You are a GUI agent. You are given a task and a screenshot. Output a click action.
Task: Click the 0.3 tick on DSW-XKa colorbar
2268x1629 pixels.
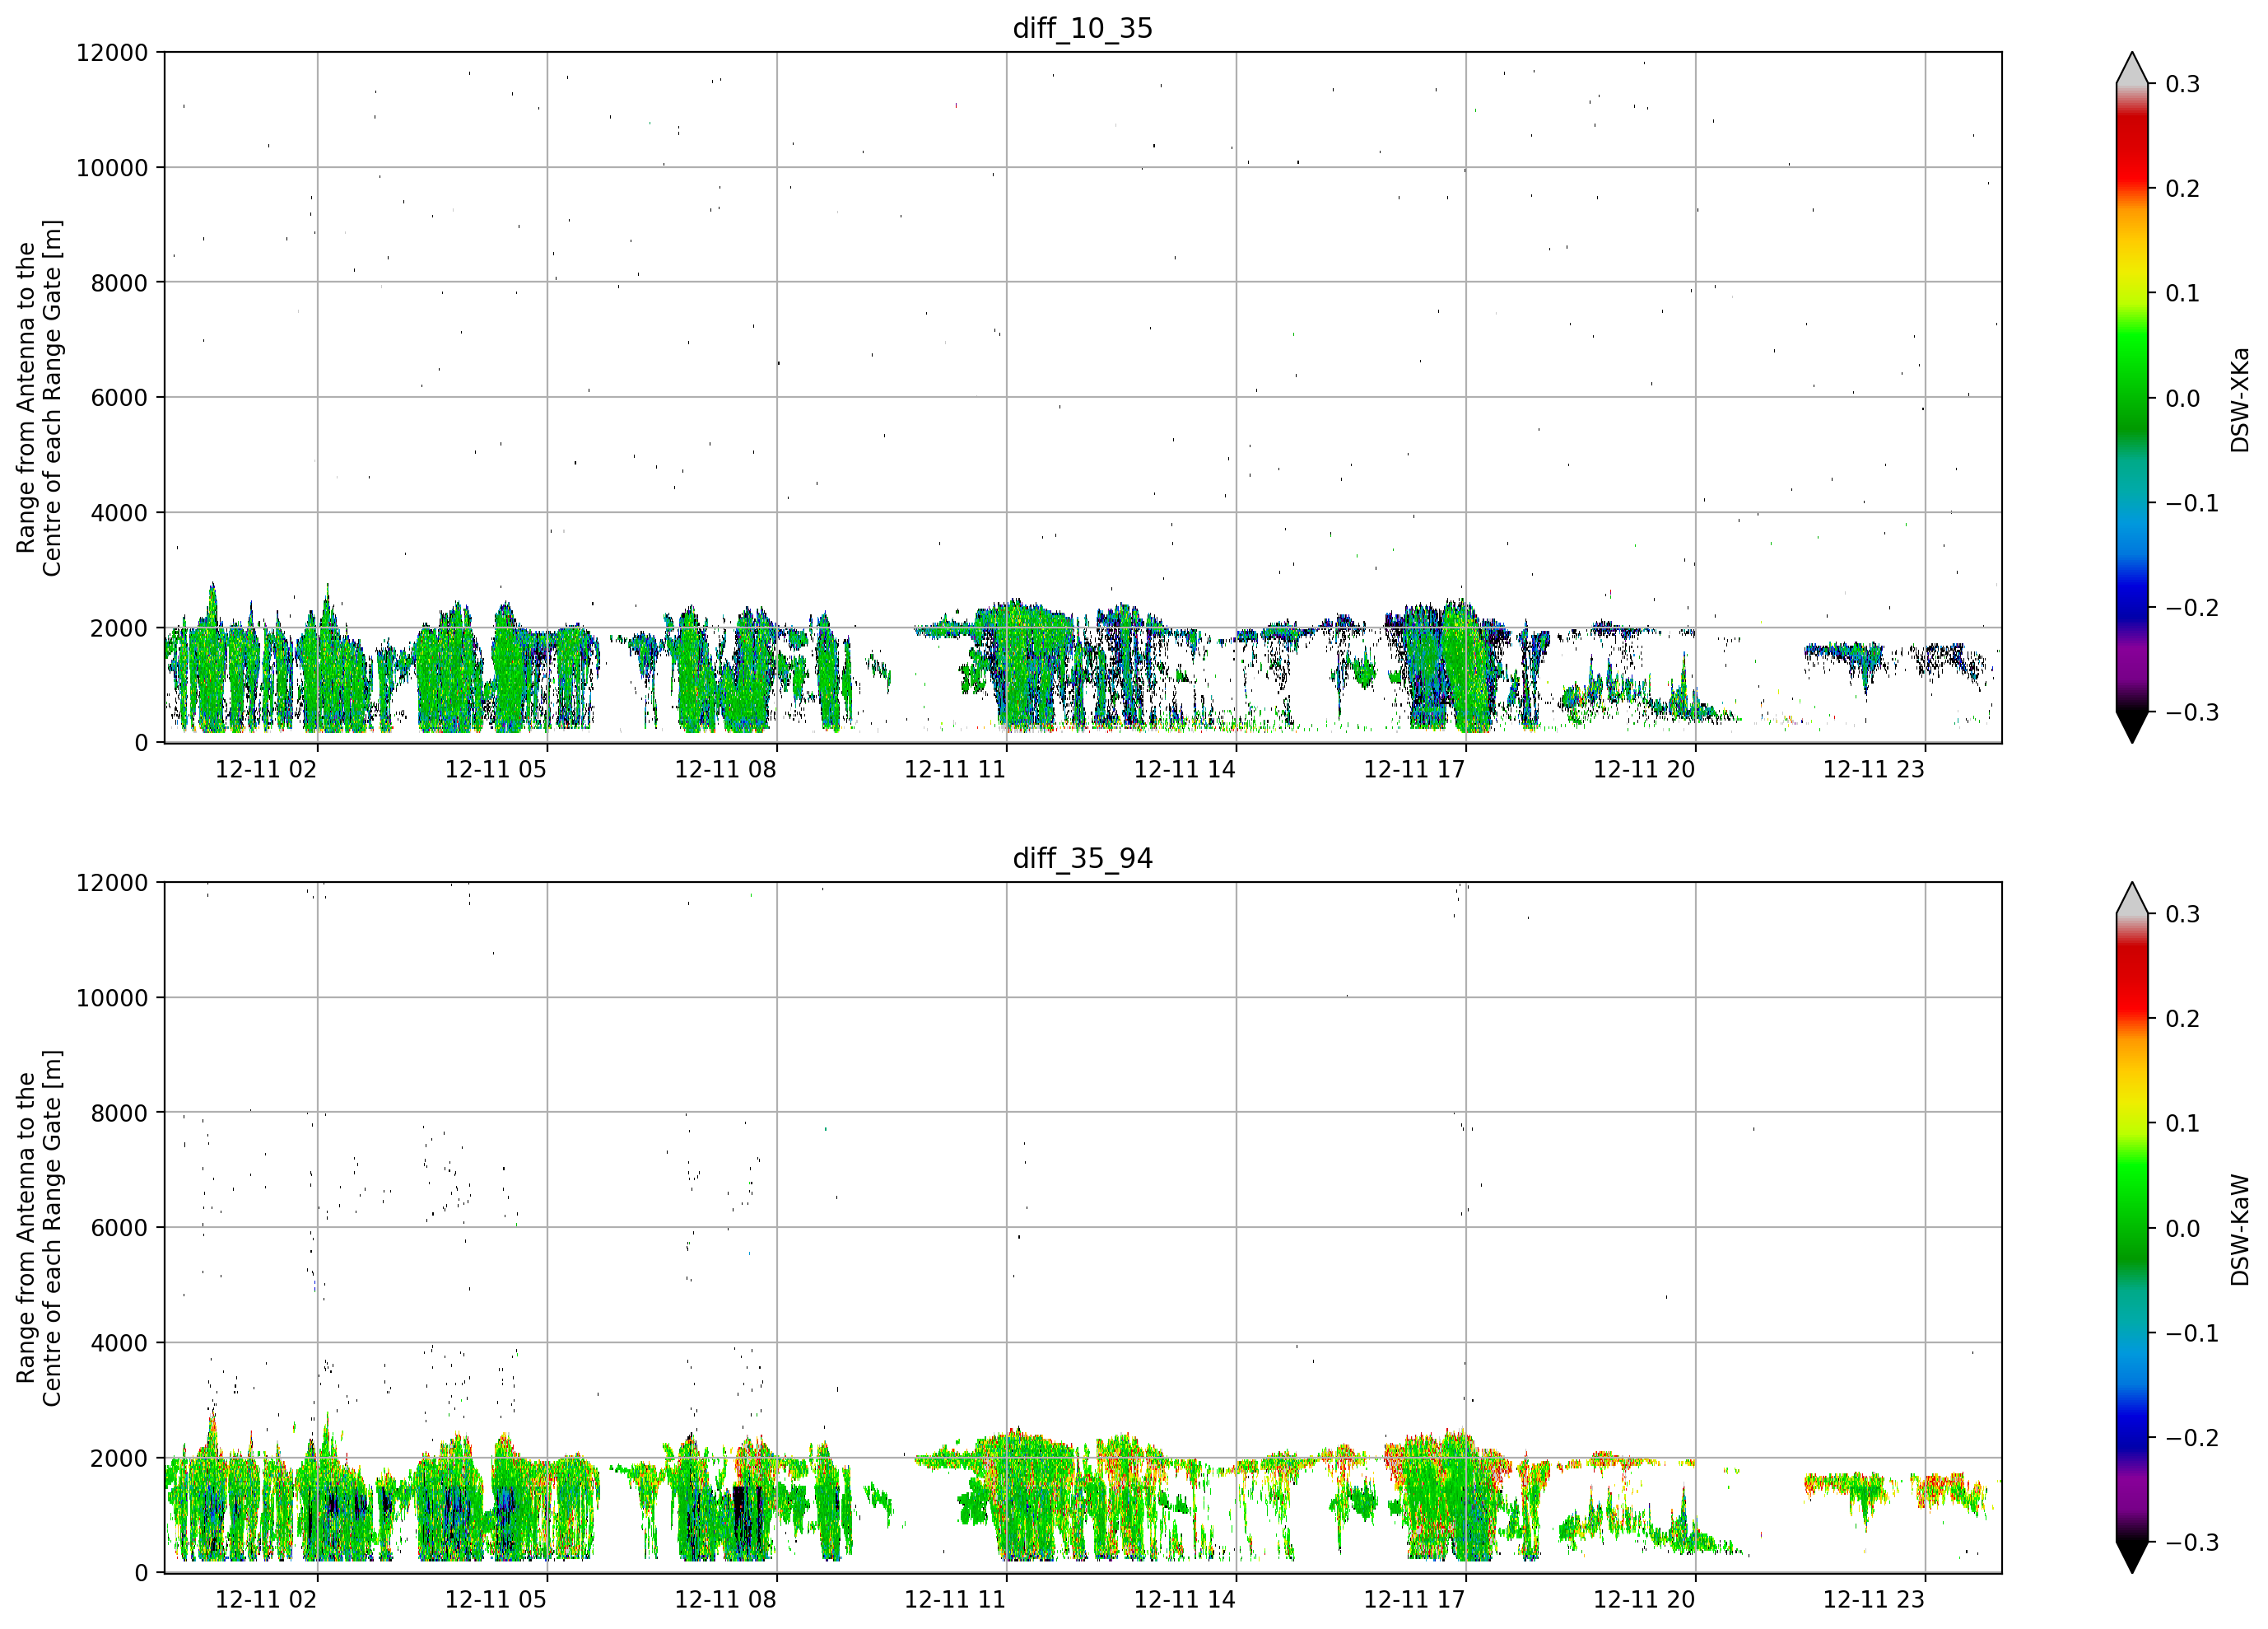pyautogui.click(x=2183, y=85)
